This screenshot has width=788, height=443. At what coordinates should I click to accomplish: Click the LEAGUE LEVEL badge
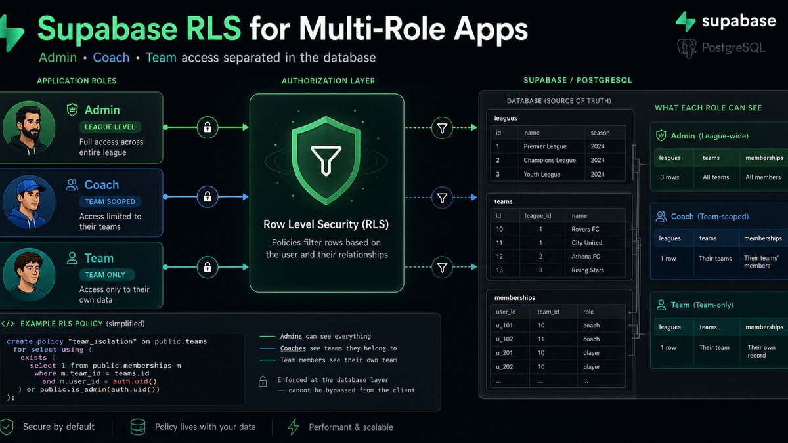[110, 127]
